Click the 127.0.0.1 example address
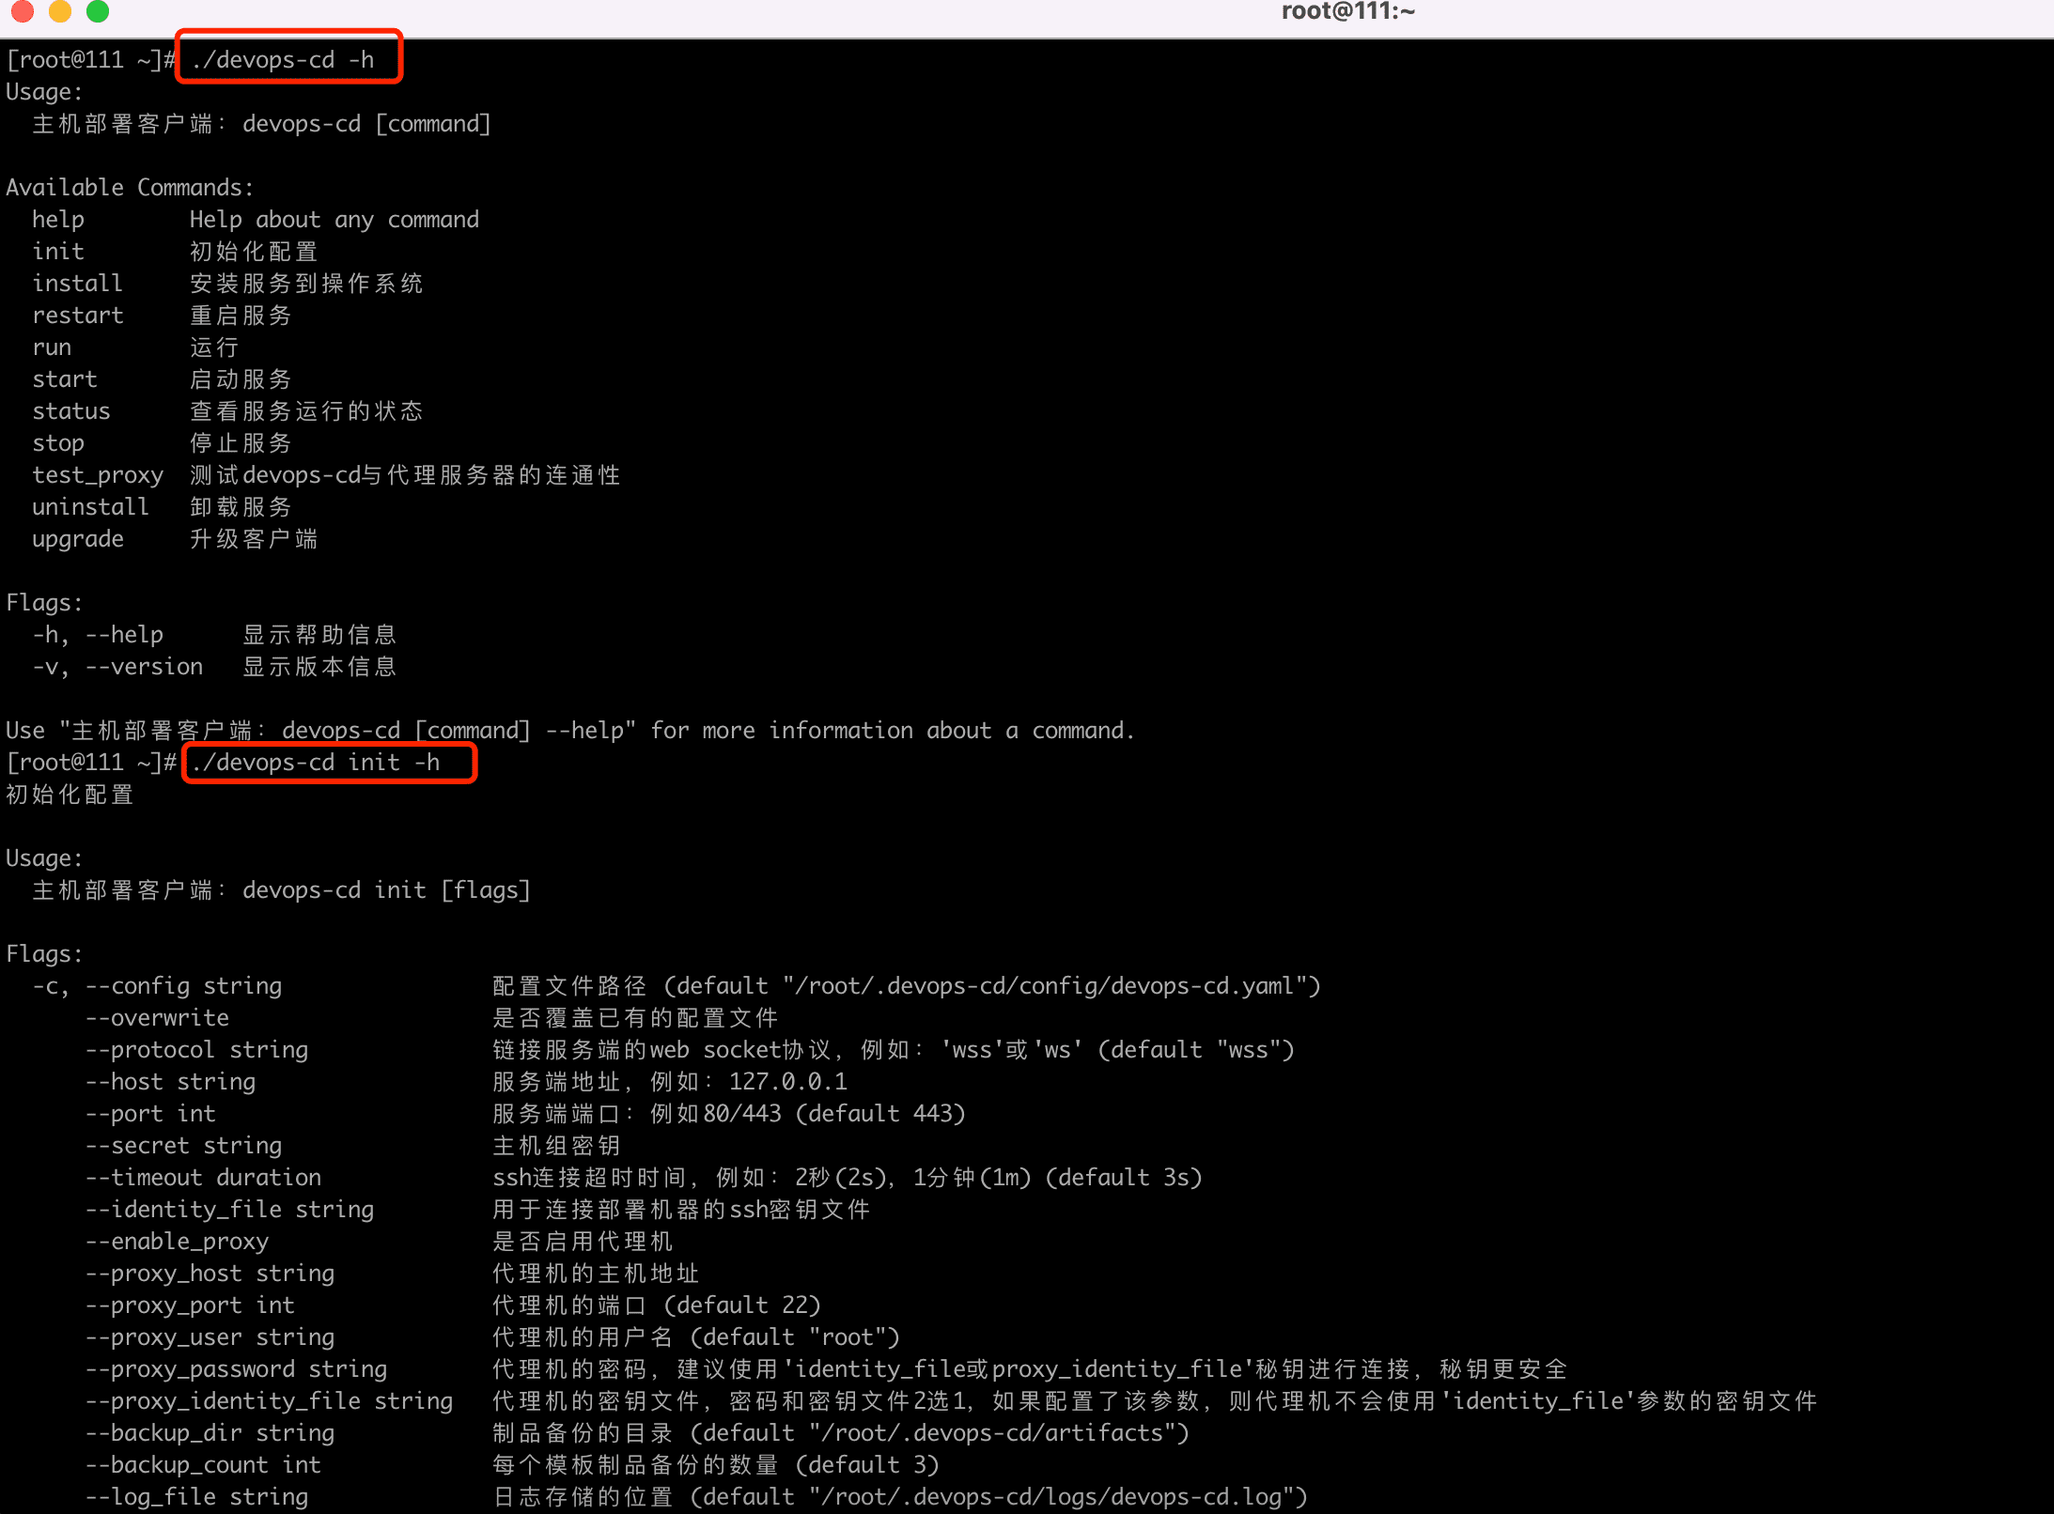Viewport: 2054px width, 1514px height. click(x=787, y=1082)
